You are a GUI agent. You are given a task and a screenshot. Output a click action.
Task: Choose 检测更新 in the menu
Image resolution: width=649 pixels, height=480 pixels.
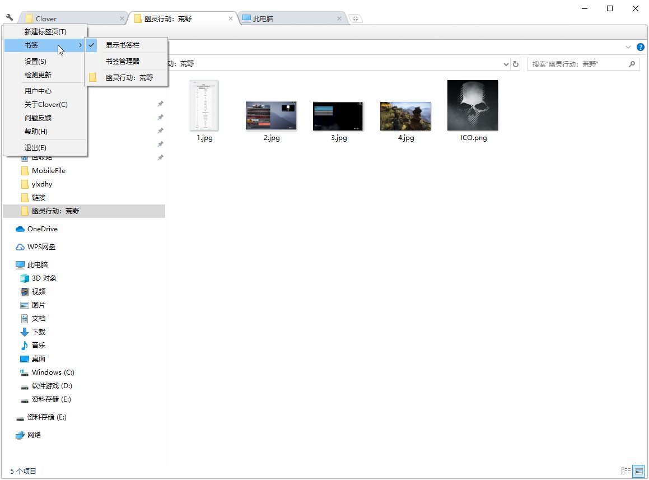(x=38, y=75)
